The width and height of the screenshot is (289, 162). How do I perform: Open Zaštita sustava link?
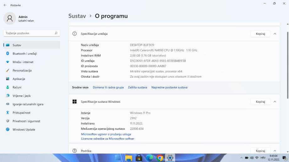[x=138, y=87]
